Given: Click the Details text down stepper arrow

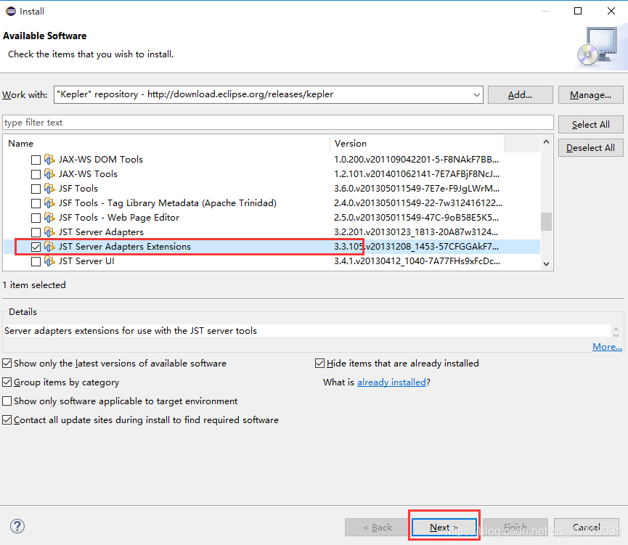Looking at the screenshot, I should point(616,335).
